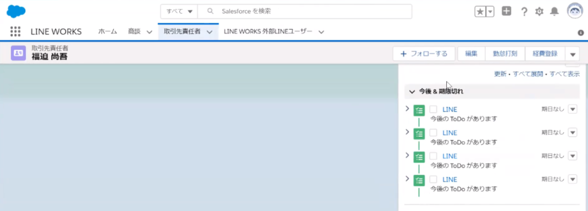Click the second LINE task's green icon
Viewport: 588px width, 211px height.
click(419, 134)
